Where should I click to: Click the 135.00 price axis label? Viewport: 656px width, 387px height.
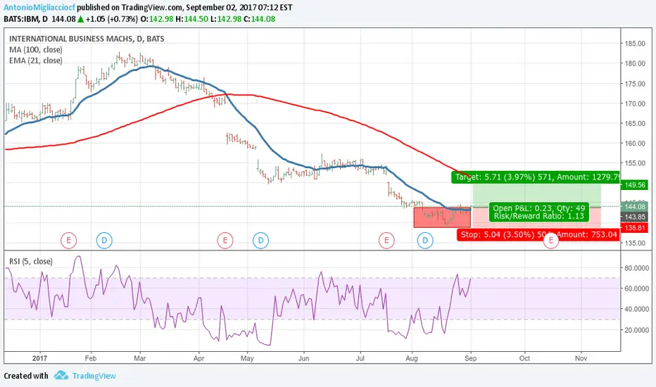pos(635,243)
